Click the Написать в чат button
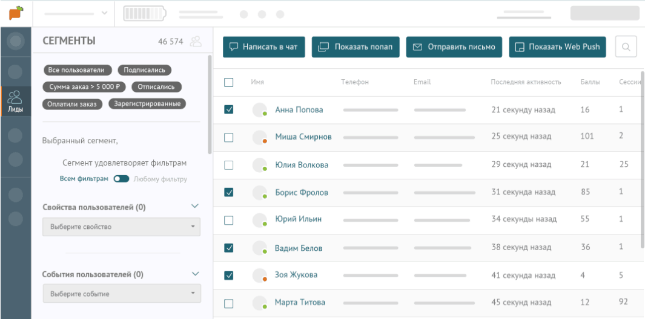The height and width of the screenshot is (319, 645). point(263,47)
